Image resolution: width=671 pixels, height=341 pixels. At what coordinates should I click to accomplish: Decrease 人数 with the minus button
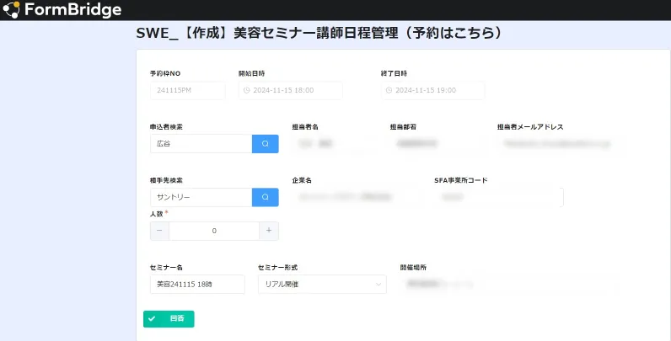tap(159, 231)
